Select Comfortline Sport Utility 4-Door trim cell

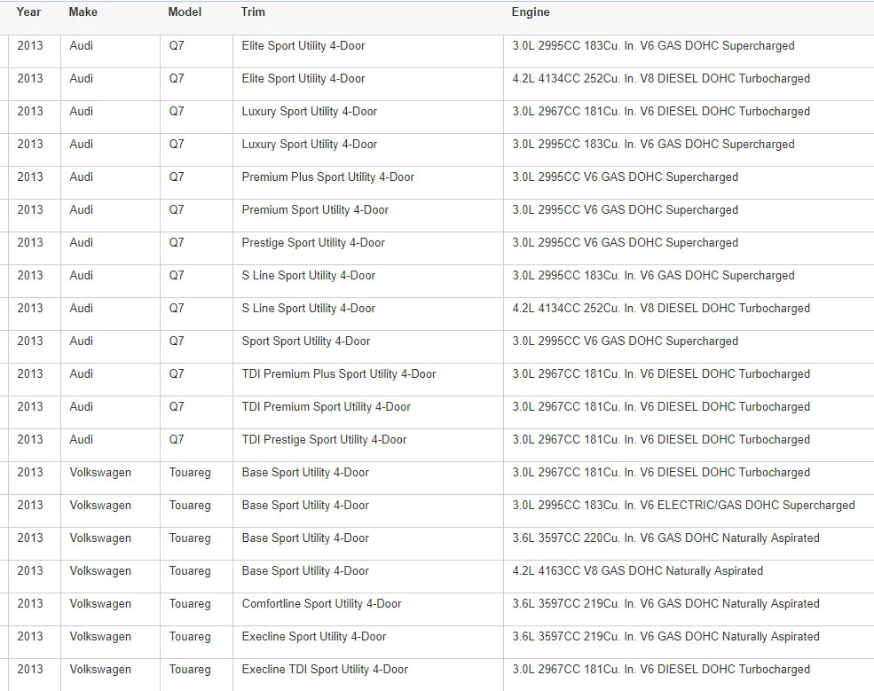pyautogui.click(x=368, y=609)
